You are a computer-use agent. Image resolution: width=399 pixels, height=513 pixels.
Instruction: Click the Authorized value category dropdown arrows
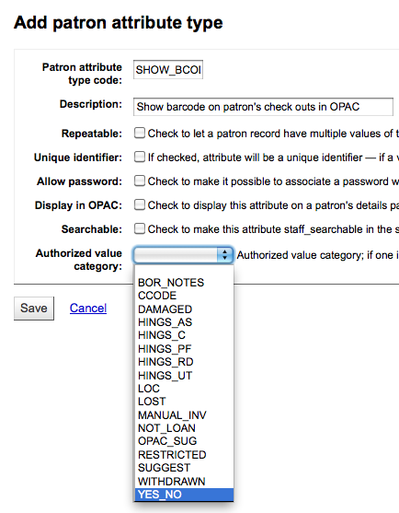tap(224, 255)
